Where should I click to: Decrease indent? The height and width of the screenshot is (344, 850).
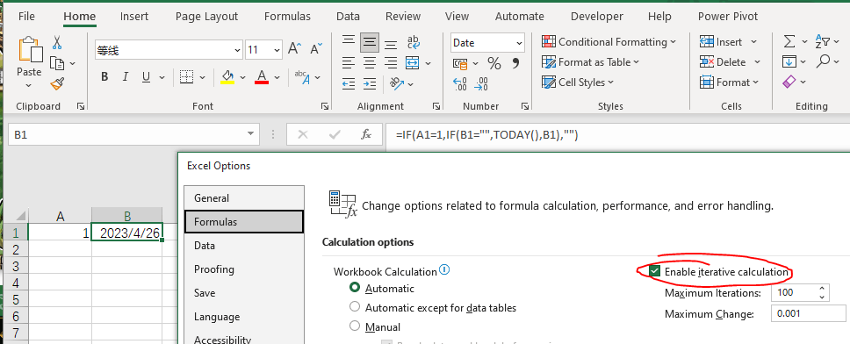pos(349,83)
